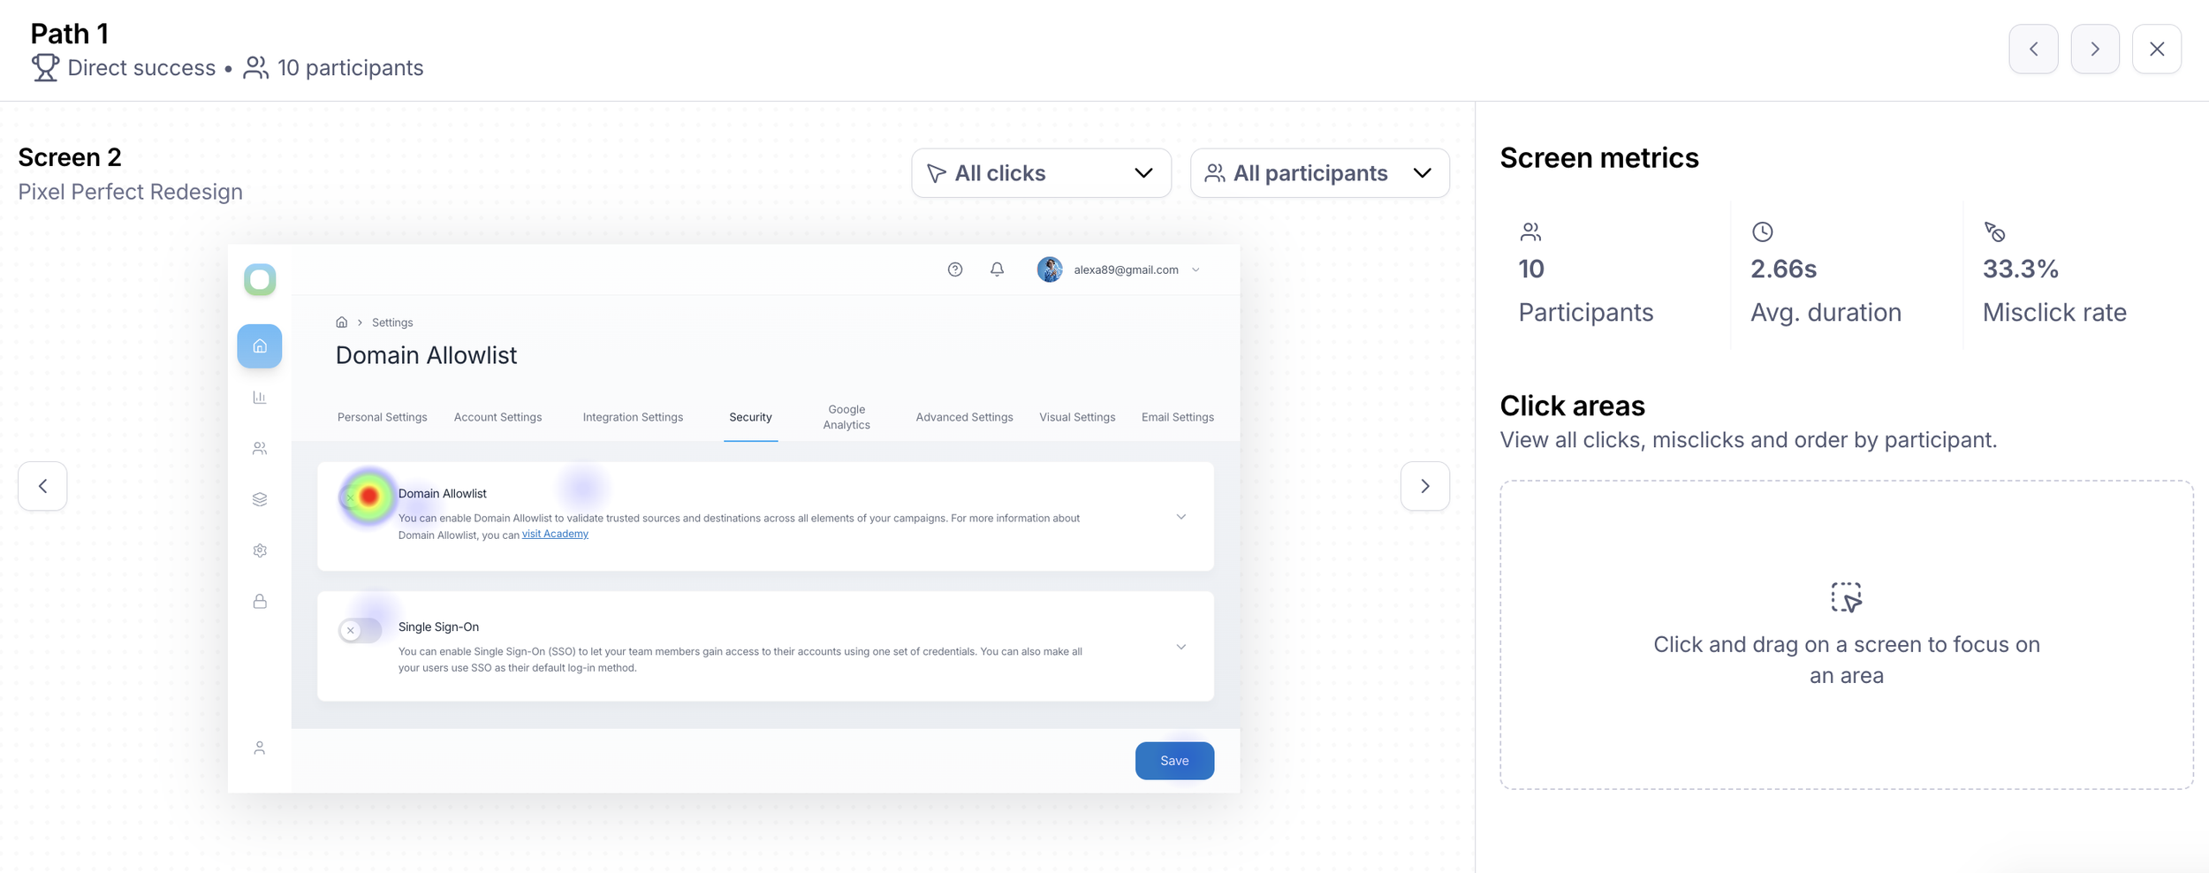Expand the Domain Allowlist card chevron

pos(1181,517)
